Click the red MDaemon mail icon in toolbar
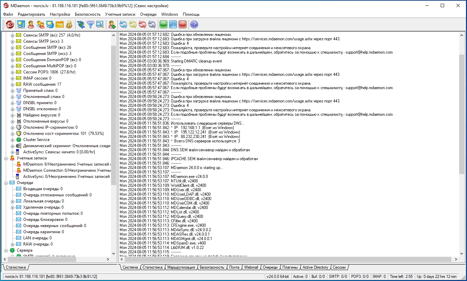The height and width of the screenshot is (281, 467). (x=10, y=25)
